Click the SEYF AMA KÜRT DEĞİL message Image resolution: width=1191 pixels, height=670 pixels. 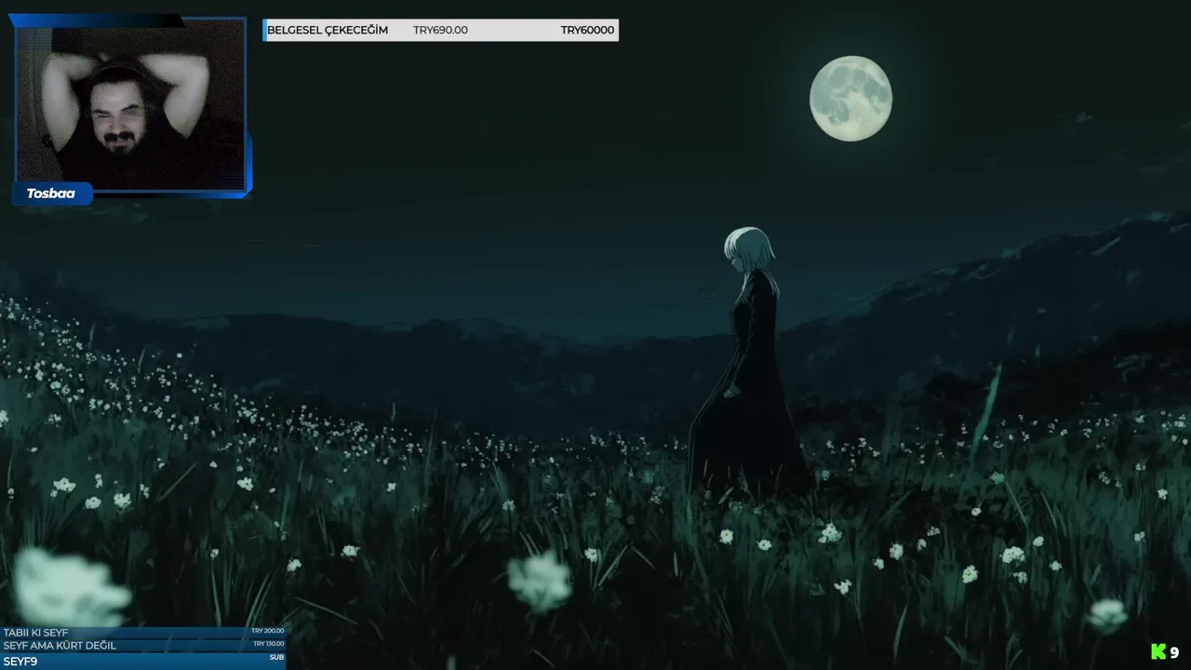click(60, 646)
